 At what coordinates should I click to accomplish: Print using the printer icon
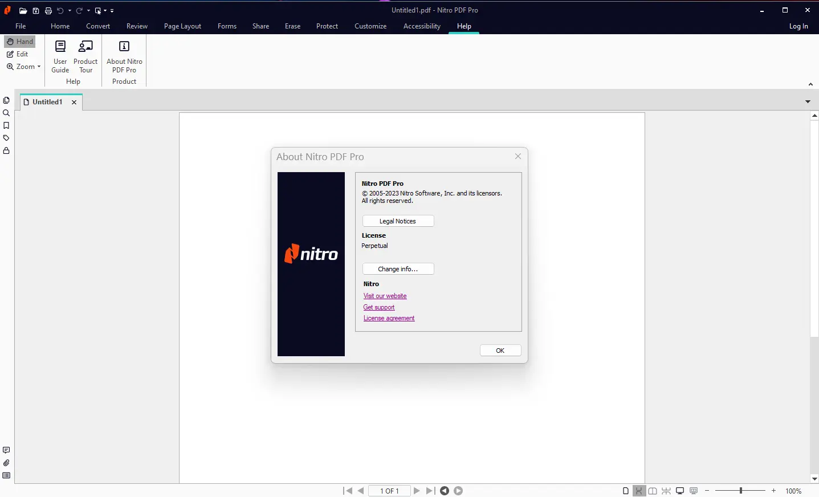(48, 11)
